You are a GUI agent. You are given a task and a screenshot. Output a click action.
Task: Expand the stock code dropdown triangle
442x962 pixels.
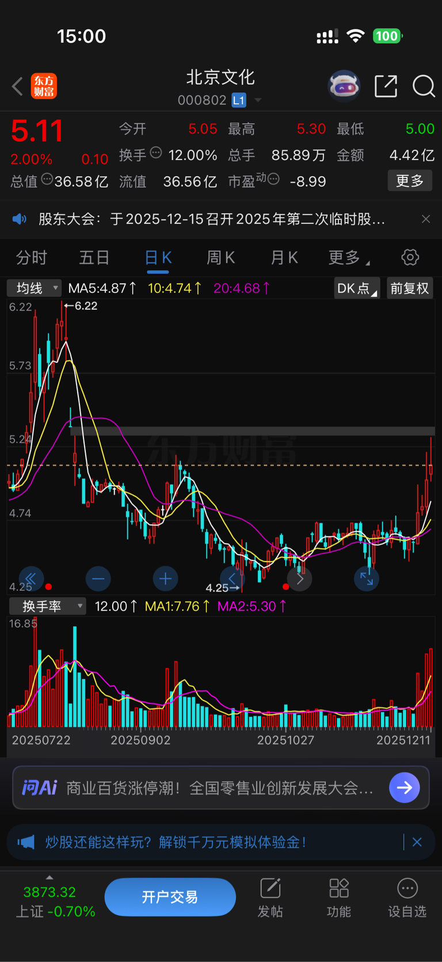(x=258, y=100)
